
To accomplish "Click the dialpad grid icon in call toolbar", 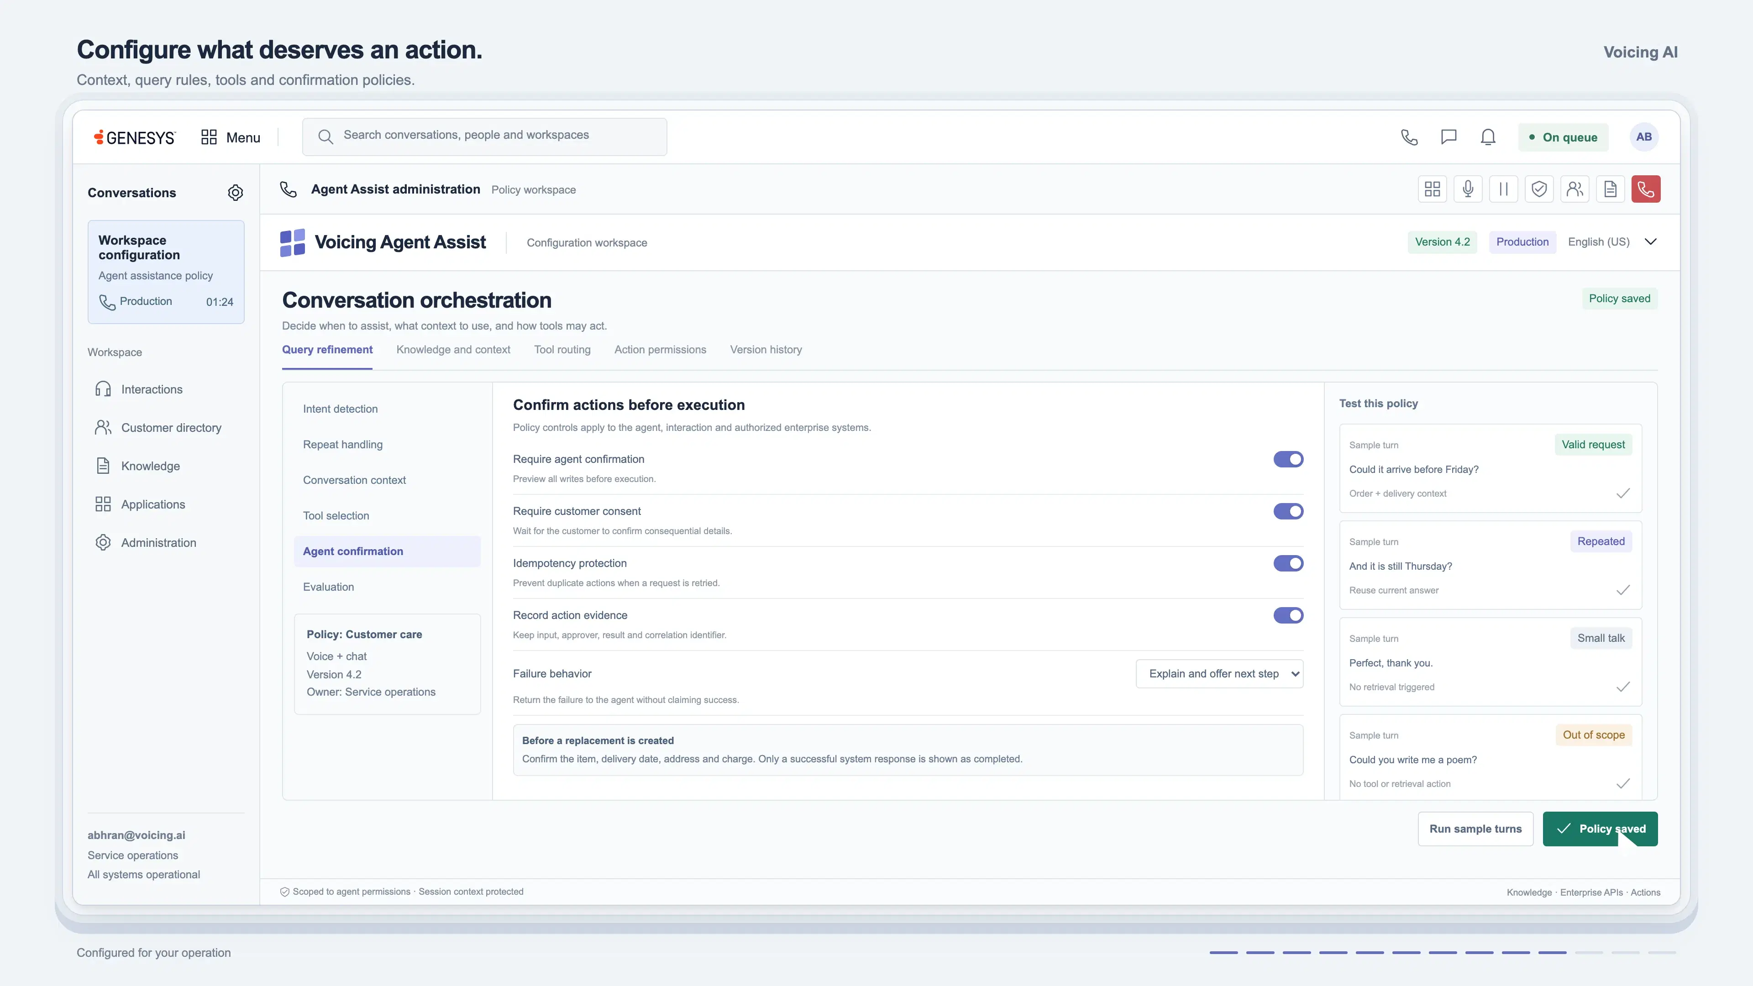I will 1433,189.
